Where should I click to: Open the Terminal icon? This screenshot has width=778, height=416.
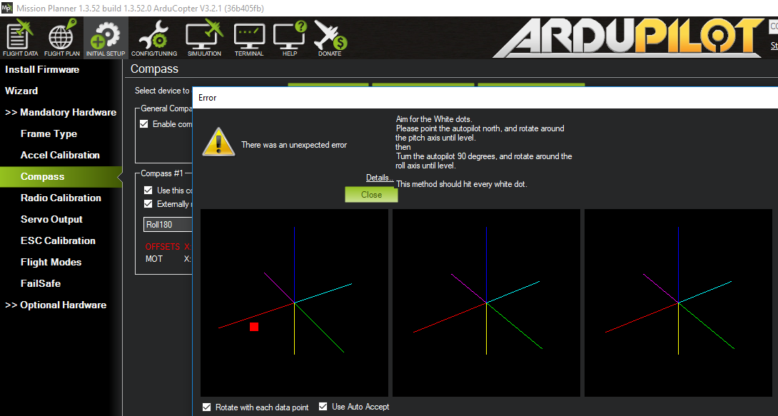tap(249, 38)
